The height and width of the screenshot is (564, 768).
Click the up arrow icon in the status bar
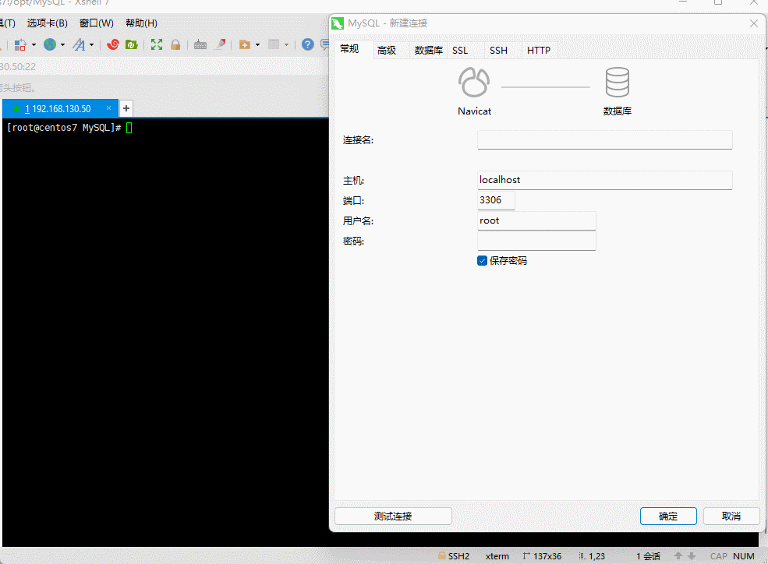[678, 555]
